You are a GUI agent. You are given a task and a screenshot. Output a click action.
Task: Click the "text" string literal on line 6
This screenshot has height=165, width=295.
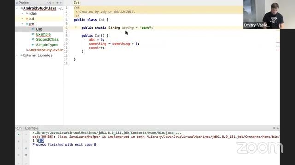[145, 27]
